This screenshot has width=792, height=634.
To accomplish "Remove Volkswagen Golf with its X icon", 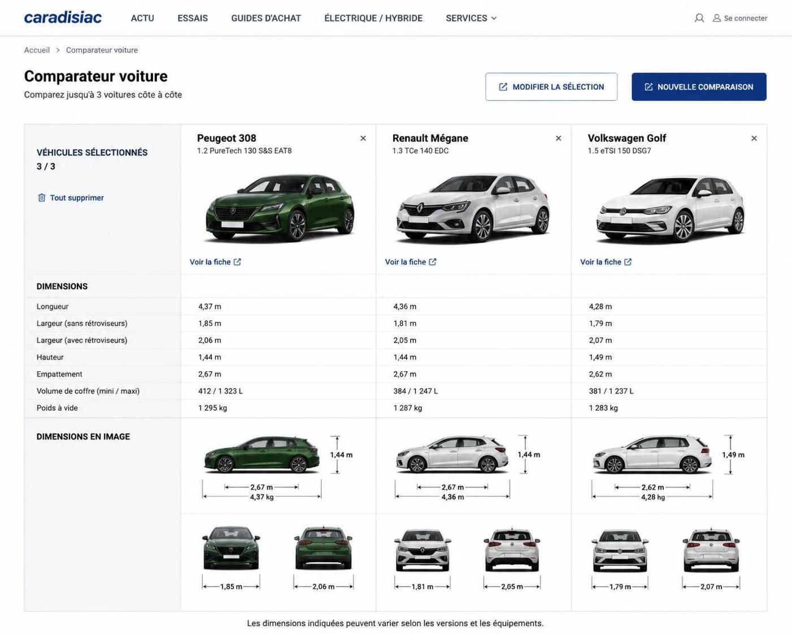I will coord(754,138).
